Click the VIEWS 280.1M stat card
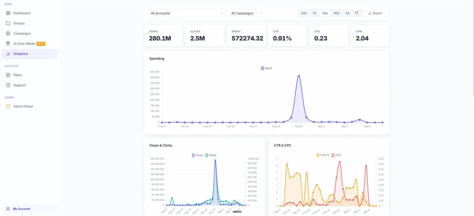This screenshot has width=474, height=216. [x=163, y=36]
